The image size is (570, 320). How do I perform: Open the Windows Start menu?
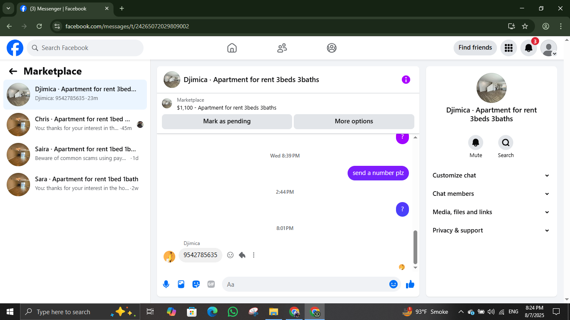(10, 312)
